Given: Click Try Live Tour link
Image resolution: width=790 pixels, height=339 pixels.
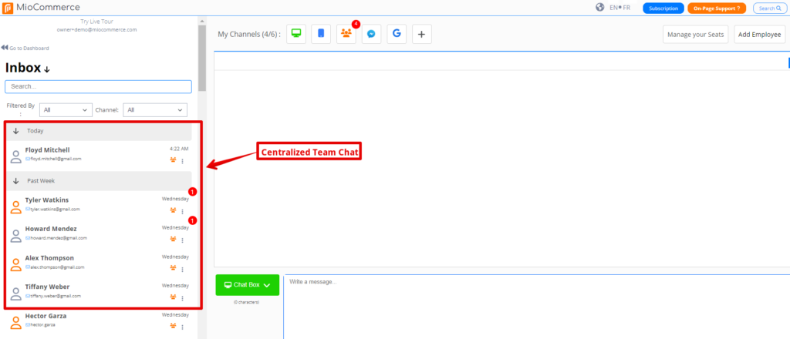Looking at the screenshot, I should (96, 22).
